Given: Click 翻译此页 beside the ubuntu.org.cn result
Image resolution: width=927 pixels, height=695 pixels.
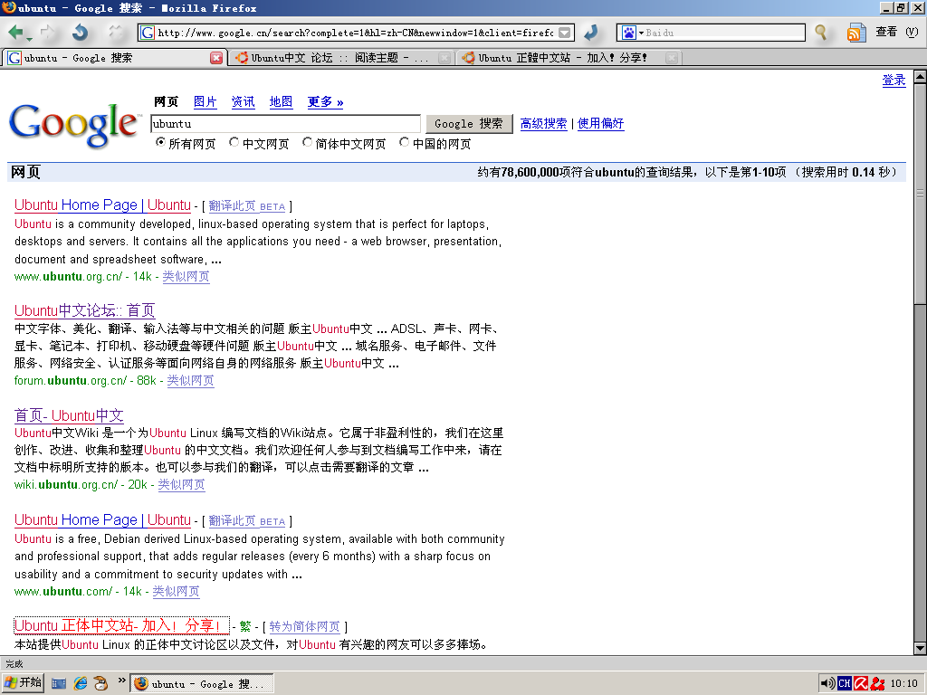Looking at the screenshot, I should tap(247, 206).
